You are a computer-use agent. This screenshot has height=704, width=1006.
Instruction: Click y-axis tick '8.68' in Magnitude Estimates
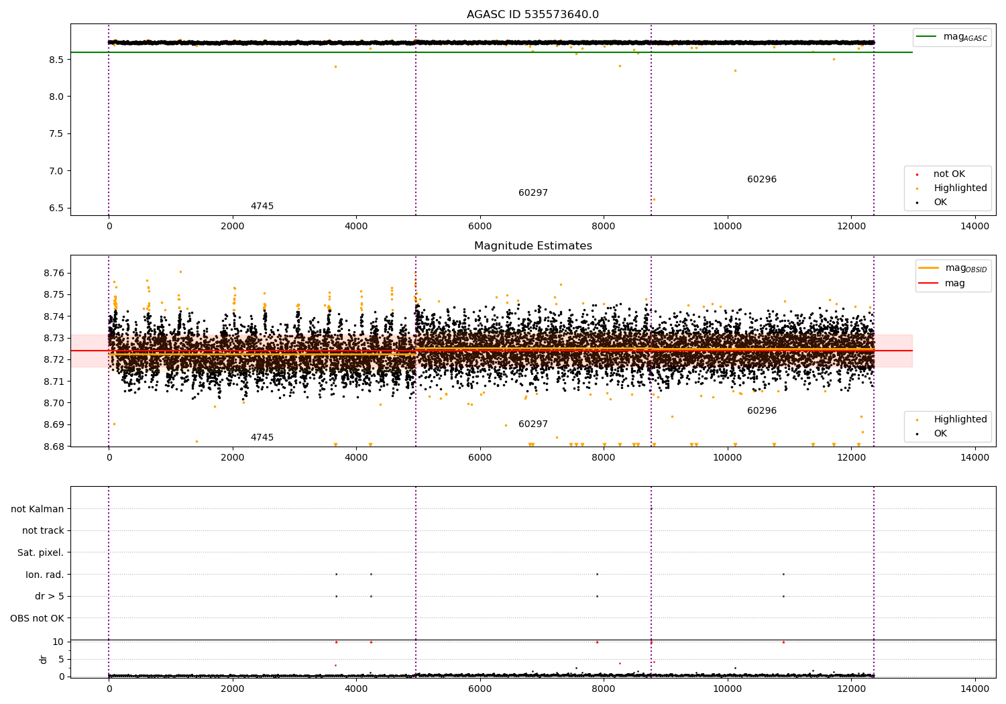pos(53,447)
